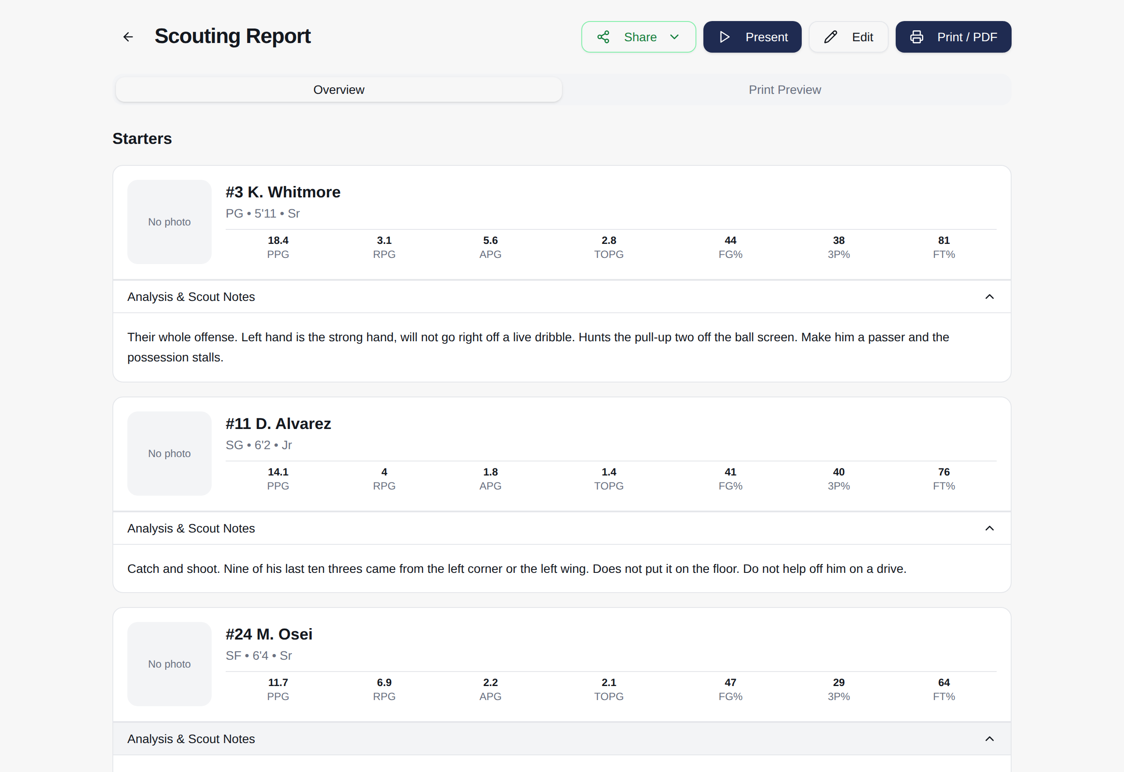This screenshot has height=772, width=1124.
Task: Click Print / PDF button
Action: (953, 37)
